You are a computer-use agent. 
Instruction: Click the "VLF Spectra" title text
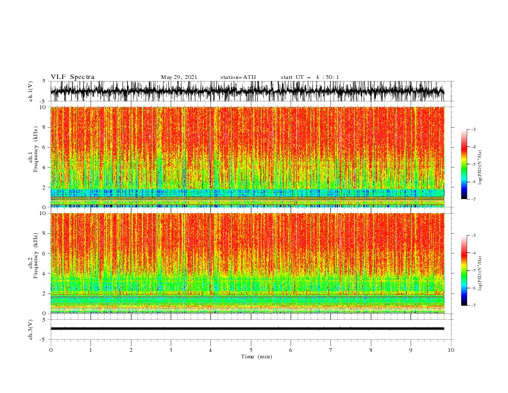(72, 77)
